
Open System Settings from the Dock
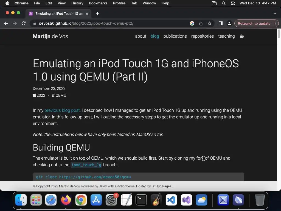[x=111, y=200]
